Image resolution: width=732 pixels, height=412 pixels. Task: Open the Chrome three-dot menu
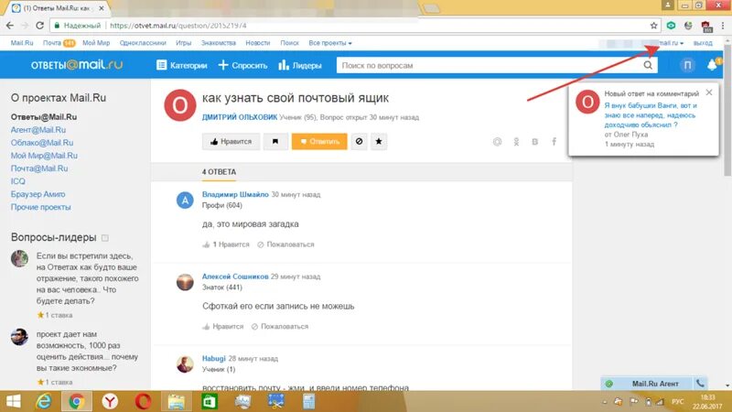724,26
